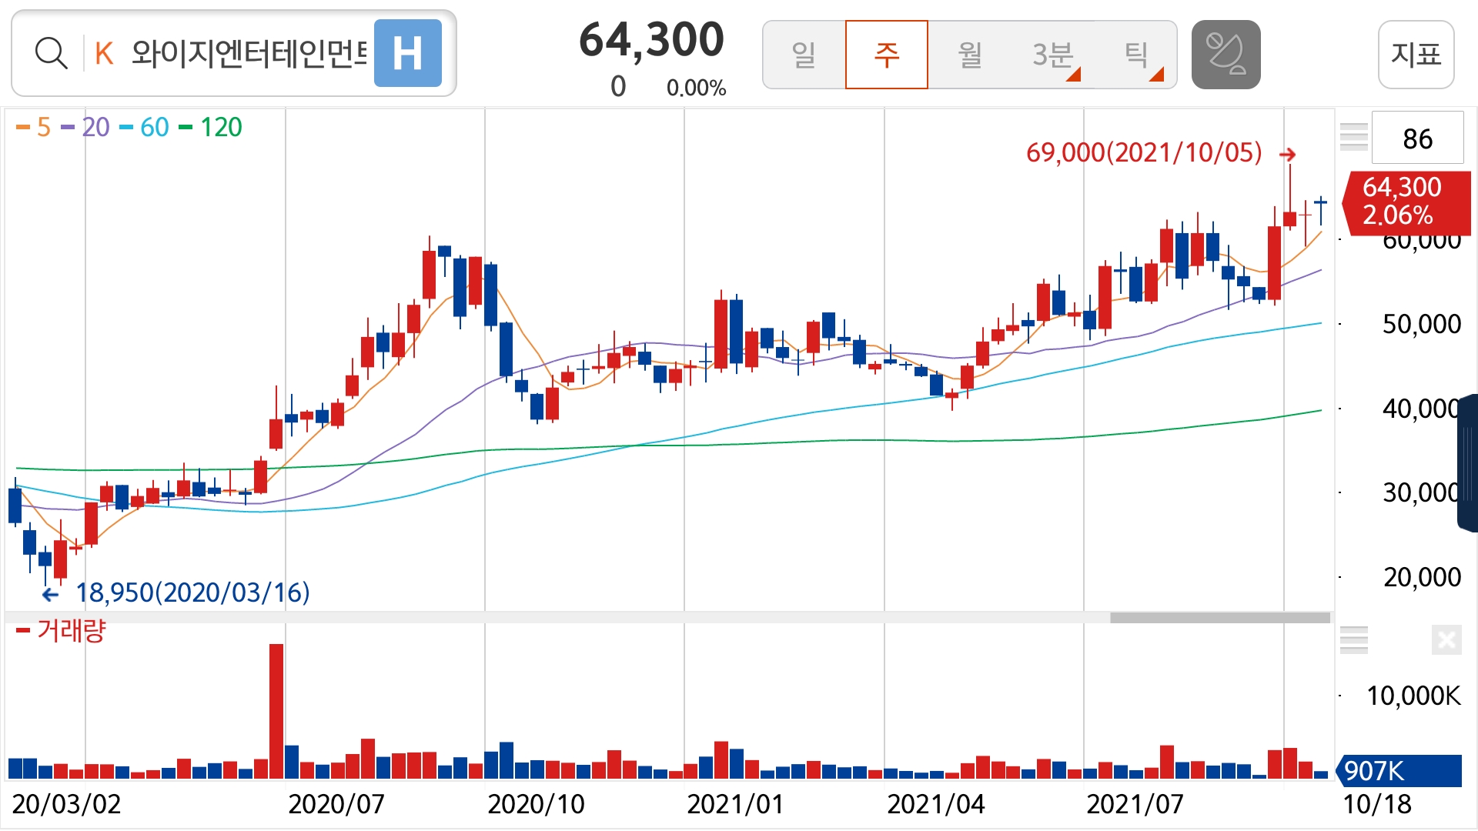
Task: Toggle the 60-day moving average legend
Action: 145,127
